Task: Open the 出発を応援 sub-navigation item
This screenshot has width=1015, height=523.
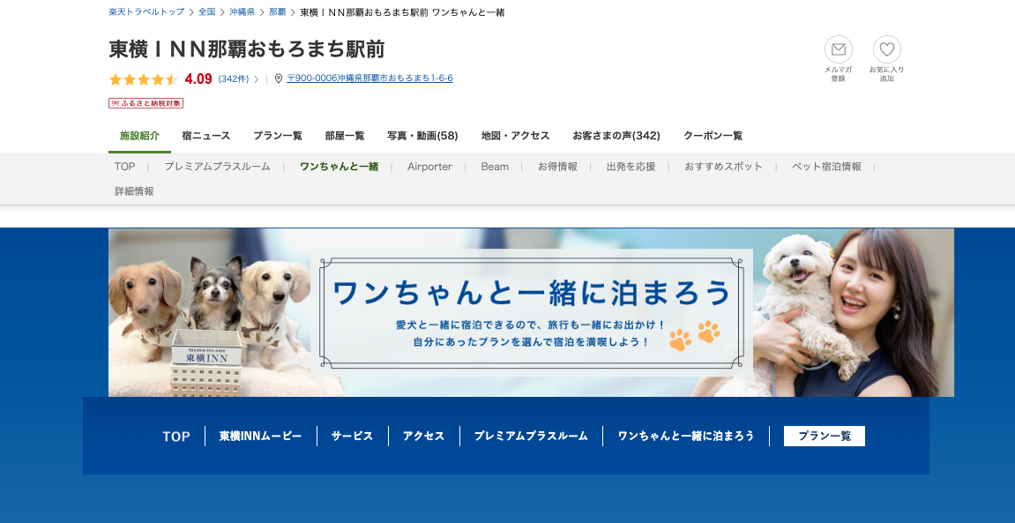Action: coord(631,167)
